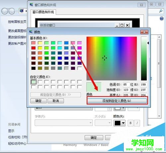Close the 窗口颜色和外观 window
The image size is (166, 153).
pos(141,5)
